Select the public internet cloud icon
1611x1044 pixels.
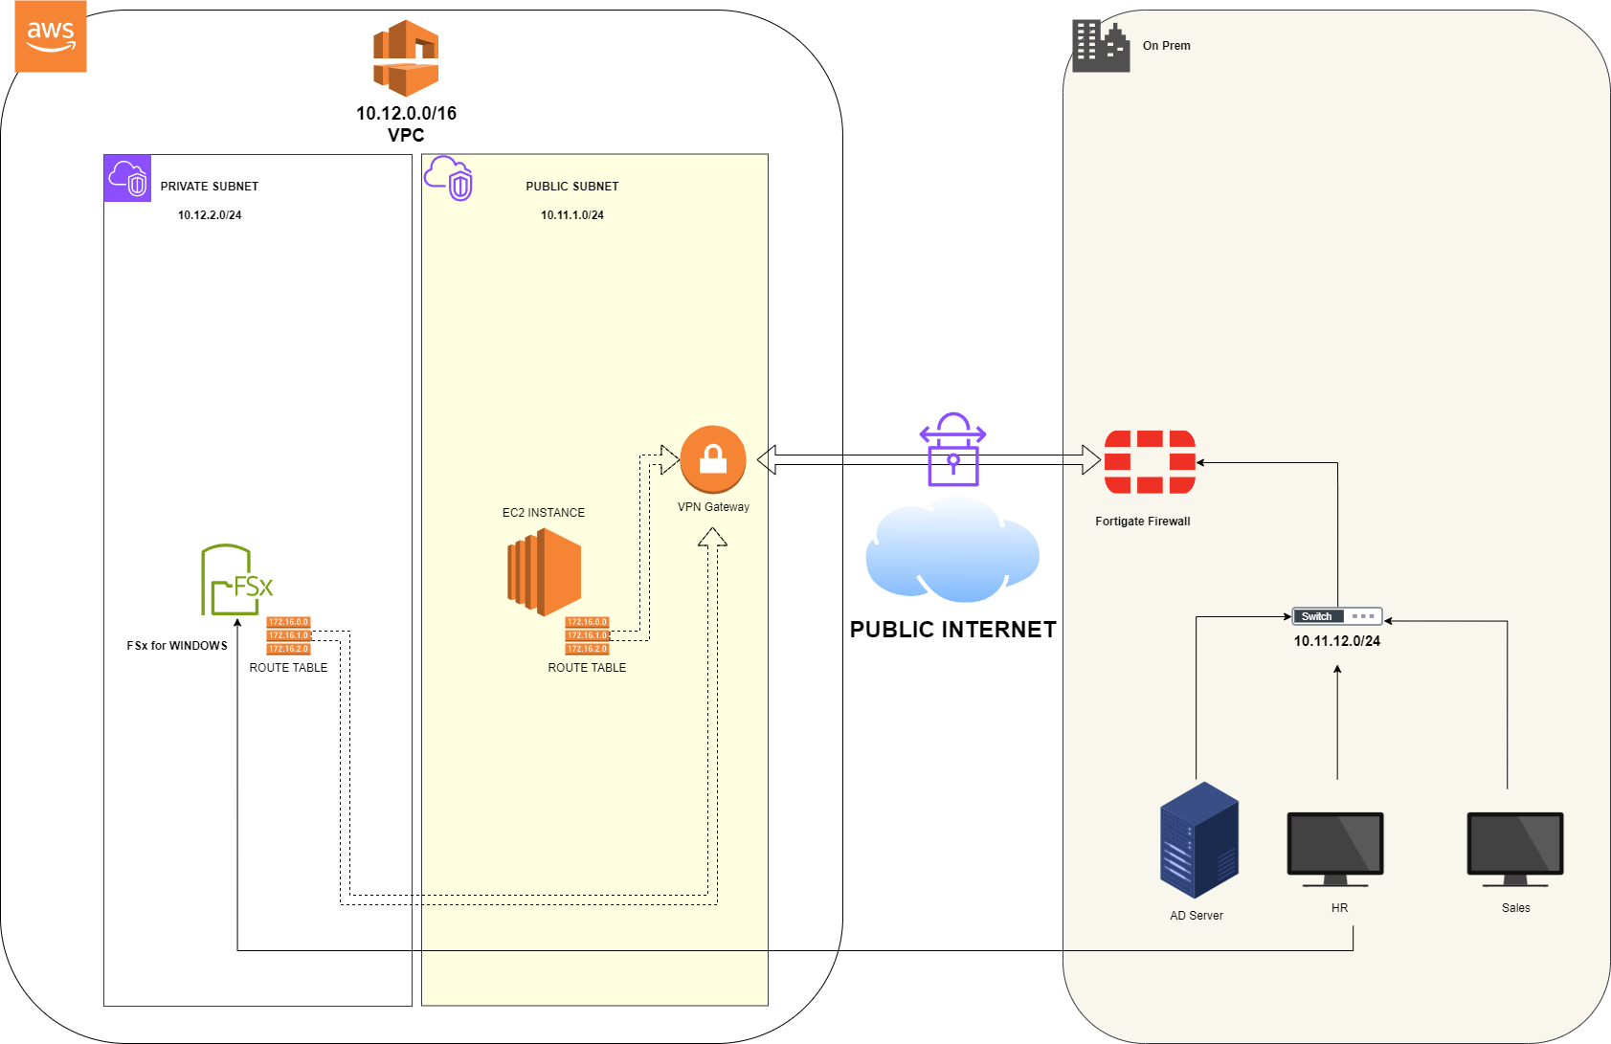pos(952,549)
